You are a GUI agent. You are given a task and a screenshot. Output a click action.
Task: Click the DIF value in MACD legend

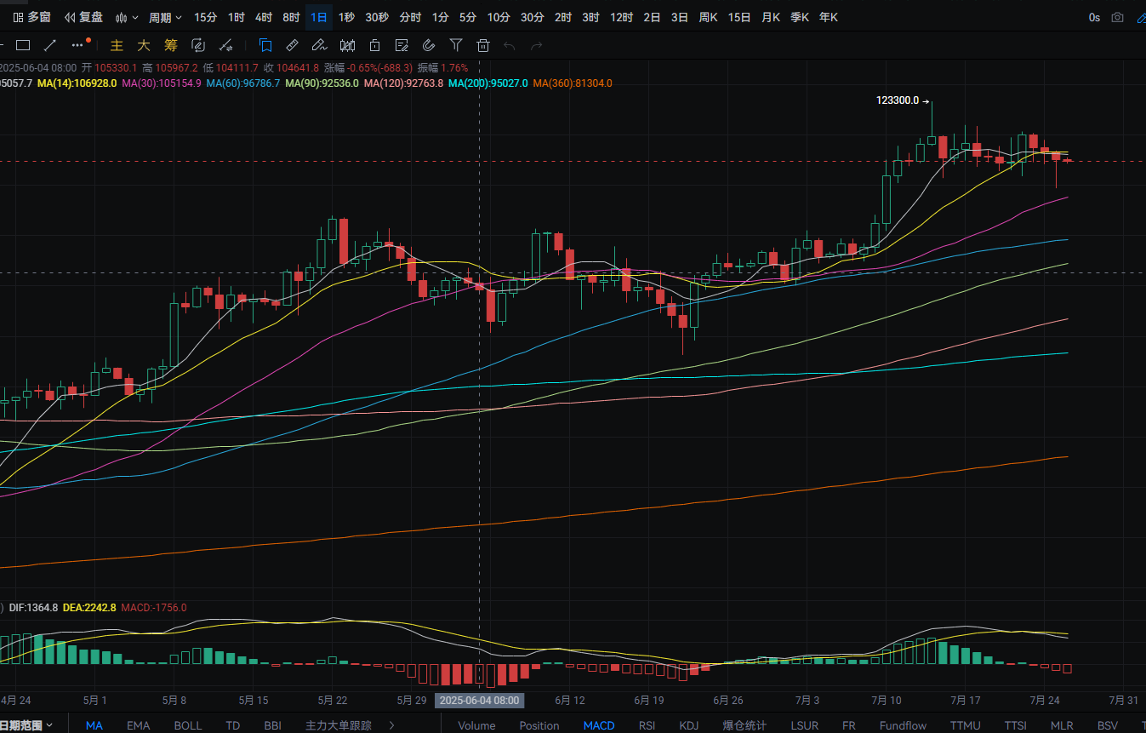point(33,608)
